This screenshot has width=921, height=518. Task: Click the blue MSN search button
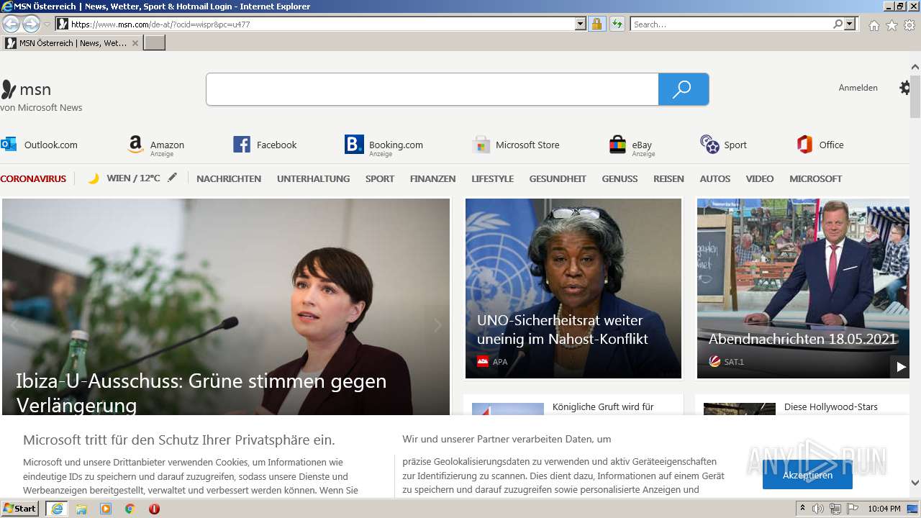pyautogui.click(x=684, y=89)
